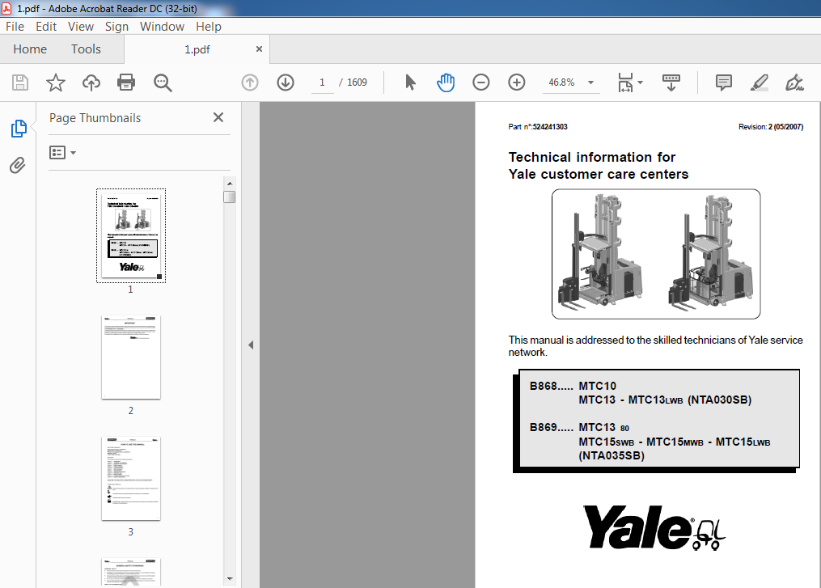Screen dimensions: 821x588
Task: Click the 46.8% zoom value field
Action: coord(561,82)
